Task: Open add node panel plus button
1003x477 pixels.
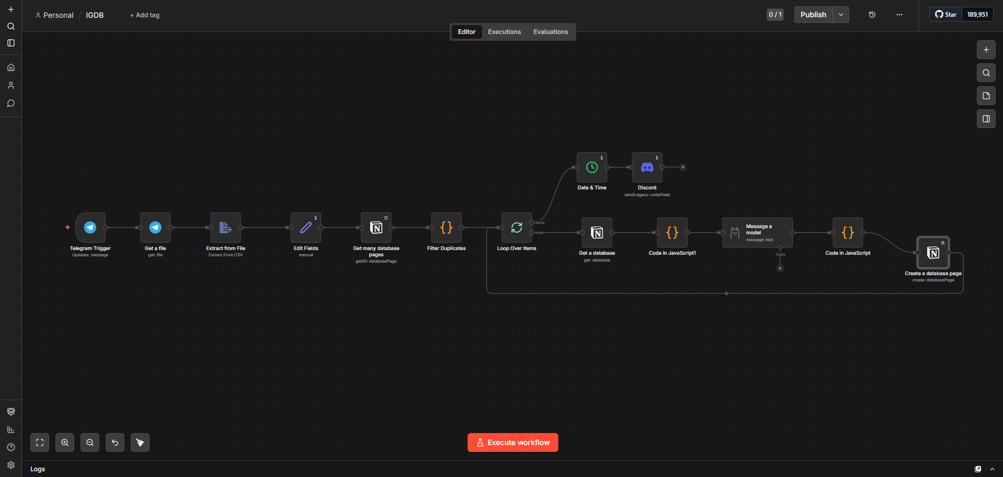Action: (986, 50)
